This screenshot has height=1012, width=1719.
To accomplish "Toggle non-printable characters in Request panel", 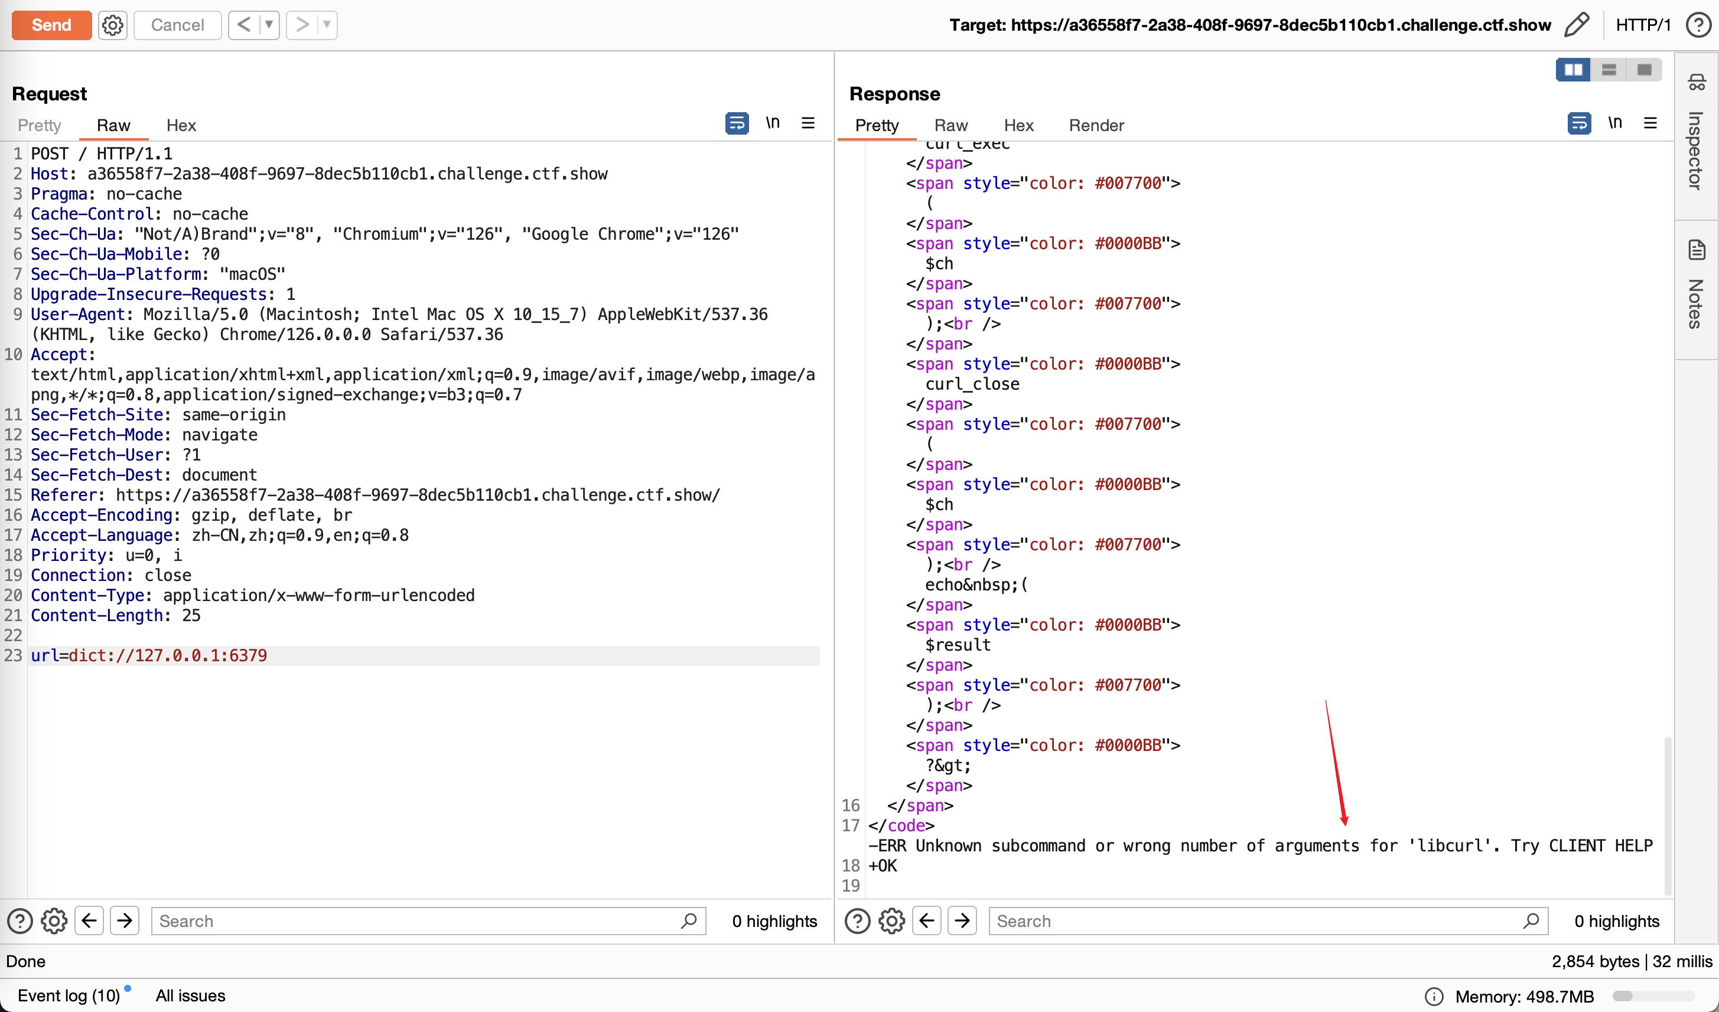I will [772, 123].
